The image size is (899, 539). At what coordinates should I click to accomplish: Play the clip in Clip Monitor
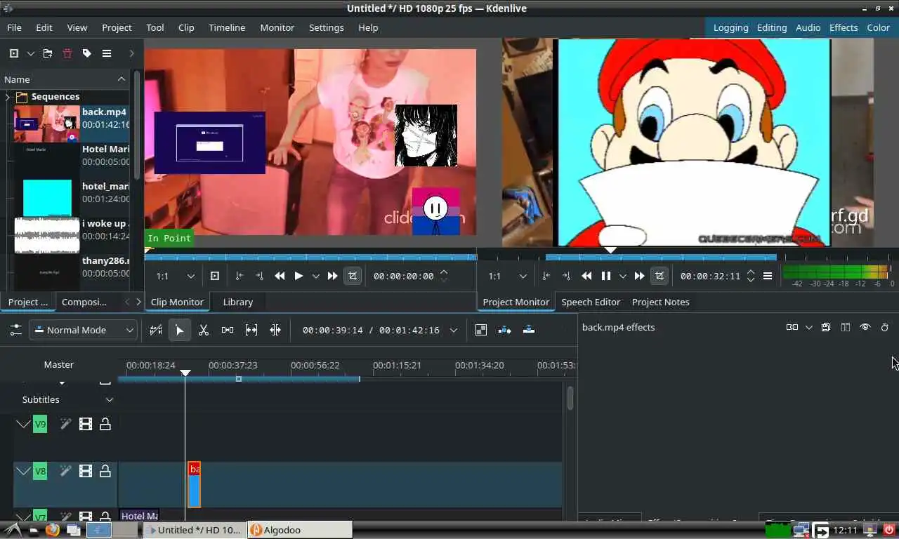pyautogui.click(x=298, y=276)
